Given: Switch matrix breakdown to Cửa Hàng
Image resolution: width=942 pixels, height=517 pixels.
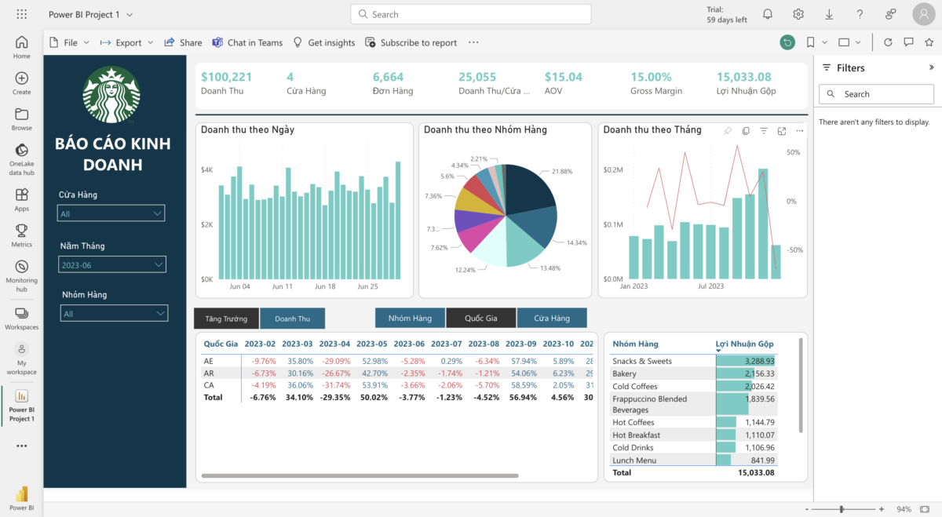Looking at the screenshot, I should [x=552, y=319].
